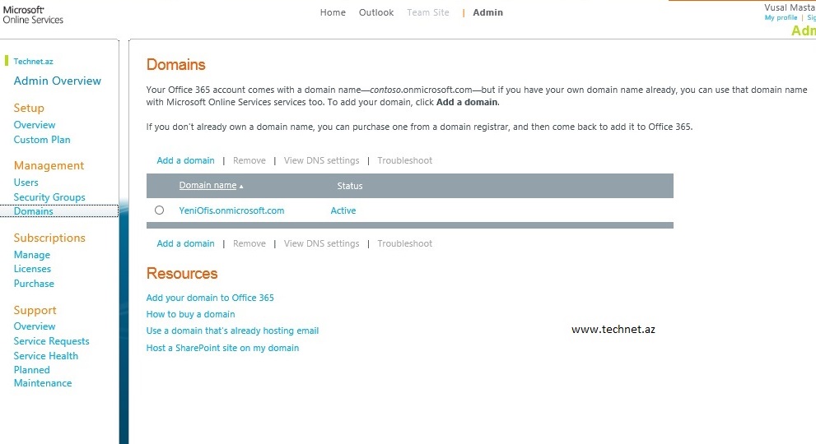Open Admin Overview in the sidebar
The image size is (816, 444).
(x=58, y=81)
